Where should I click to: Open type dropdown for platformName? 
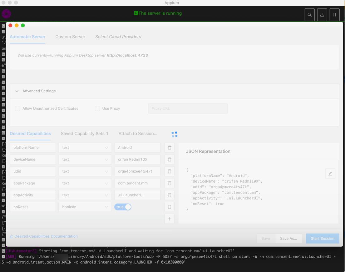85,148
